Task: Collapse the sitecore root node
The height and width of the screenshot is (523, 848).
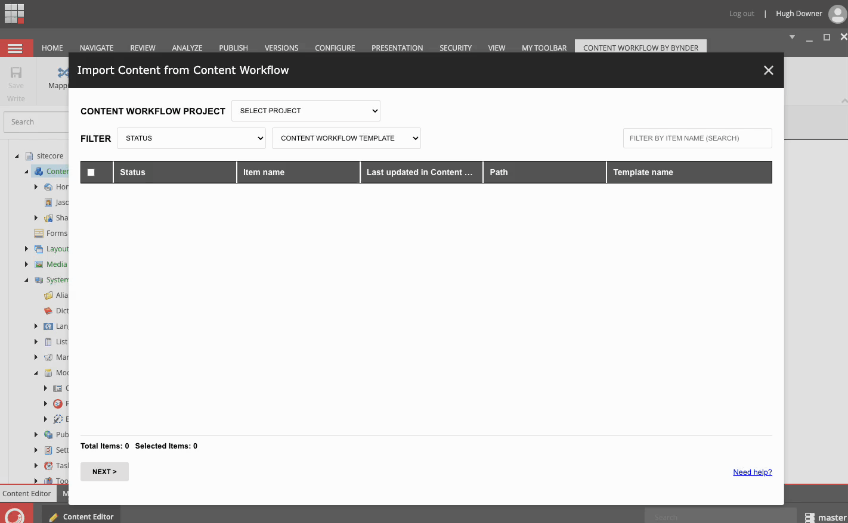Action: pyautogui.click(x=17, y=156)
